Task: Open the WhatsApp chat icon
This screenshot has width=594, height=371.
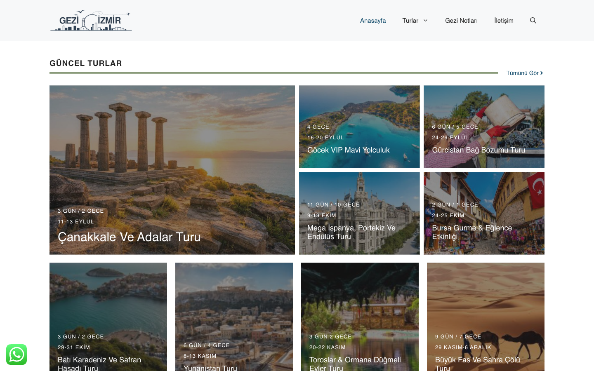Action: pos(16,355)
